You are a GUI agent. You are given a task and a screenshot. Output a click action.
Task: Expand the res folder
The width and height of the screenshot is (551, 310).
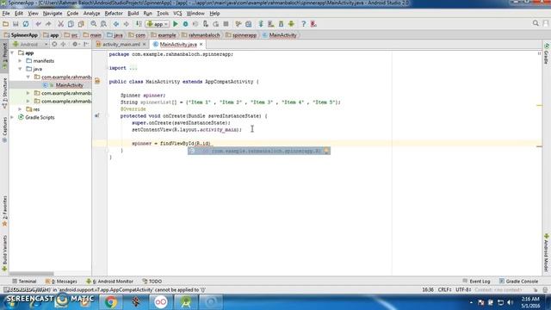(21, 109)
